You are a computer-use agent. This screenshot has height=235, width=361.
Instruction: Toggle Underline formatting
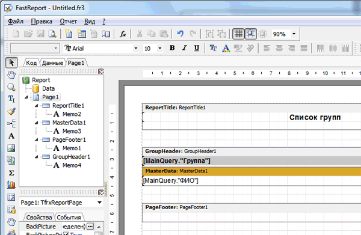tap(197, 48)
